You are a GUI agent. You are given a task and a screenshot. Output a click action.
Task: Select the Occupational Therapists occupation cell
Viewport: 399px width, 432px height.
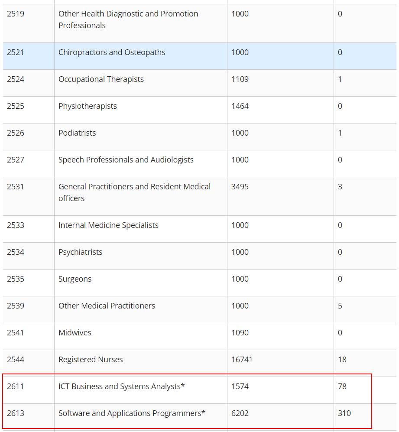pos(101,79)
